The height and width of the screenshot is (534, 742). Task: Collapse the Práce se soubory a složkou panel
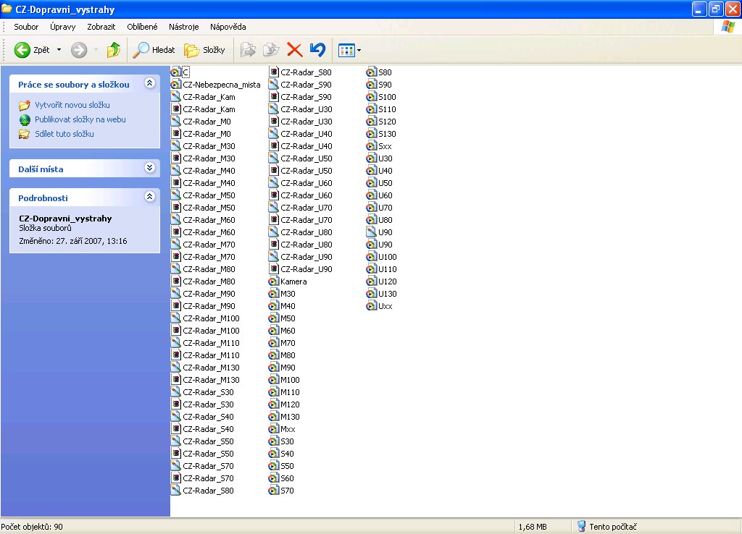(x=150, y=84)
